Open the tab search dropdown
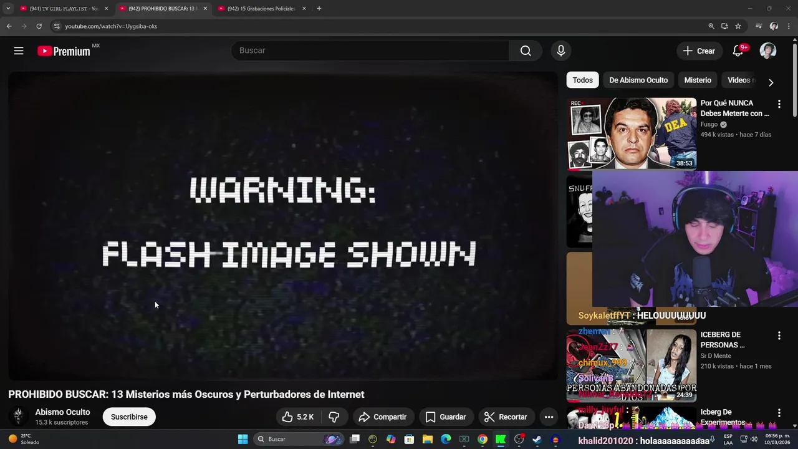 pyautogui.click(x=8, y=9)
